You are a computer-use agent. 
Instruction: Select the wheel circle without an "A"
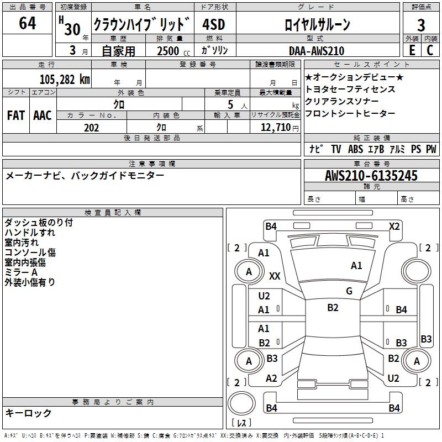(417, 272)
